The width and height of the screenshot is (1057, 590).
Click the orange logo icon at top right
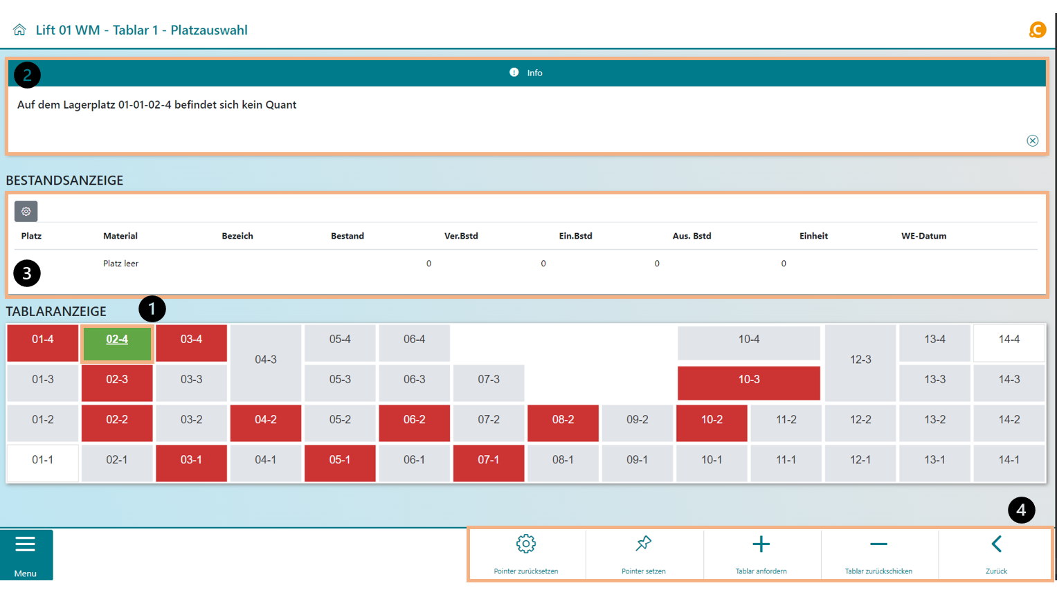pyautogui.click(x=1036, y=30)
